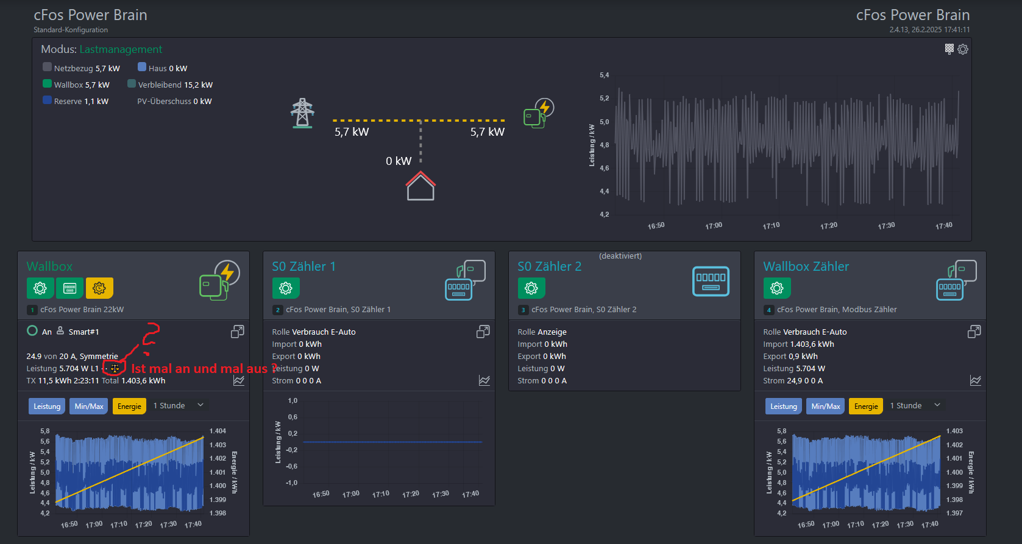Select the S0 Zähler 1 meter device icon
Viewport: 1022px width, 544px height.
pyautogui.click(x=466, y=281)
